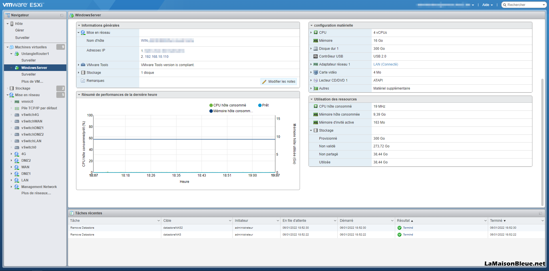This screenshot has height=271, width=549.
Task: Collapse the Informations générales section
Action: click(79, 25)
